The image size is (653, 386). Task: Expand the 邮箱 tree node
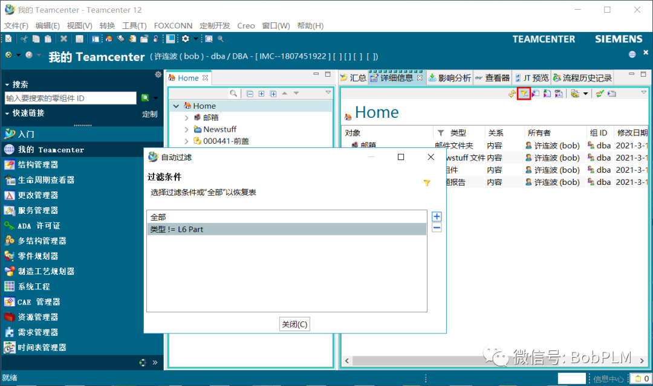[187, 118]
